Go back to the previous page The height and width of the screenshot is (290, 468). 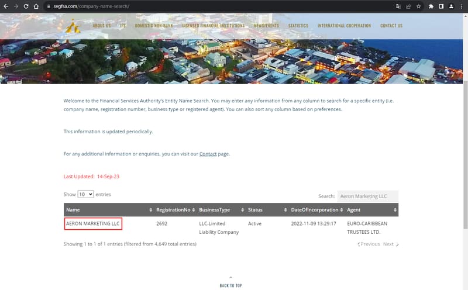(x=6, y=6)
